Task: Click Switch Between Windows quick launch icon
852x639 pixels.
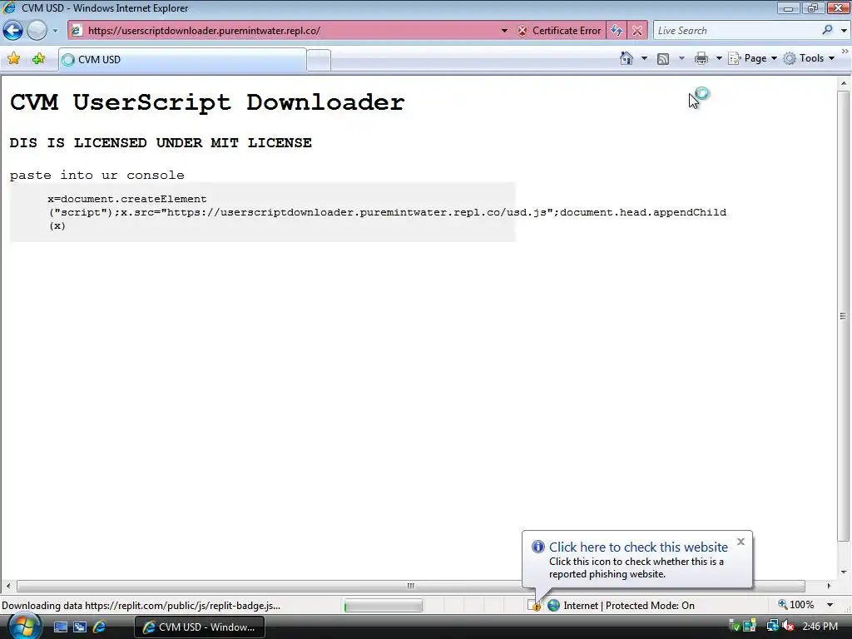Action: point(80,627)
